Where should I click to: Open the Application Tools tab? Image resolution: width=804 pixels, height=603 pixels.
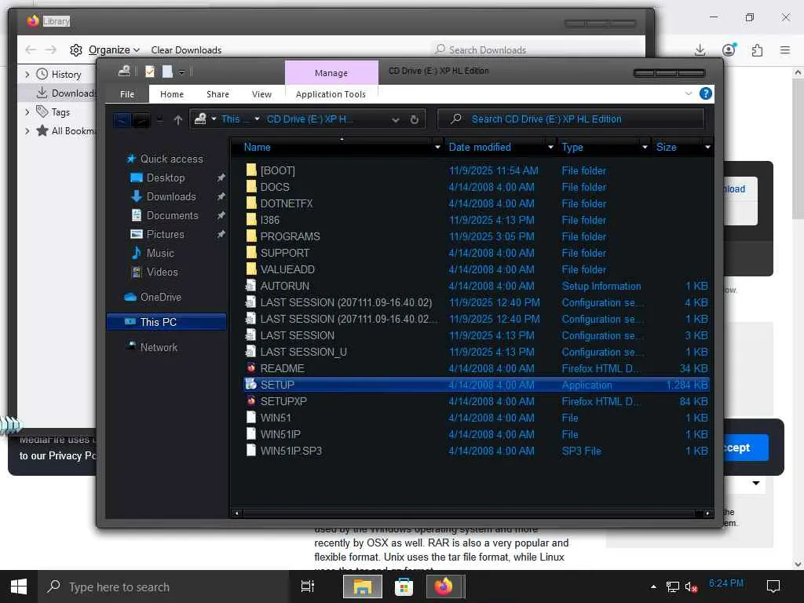coord(331,94)
